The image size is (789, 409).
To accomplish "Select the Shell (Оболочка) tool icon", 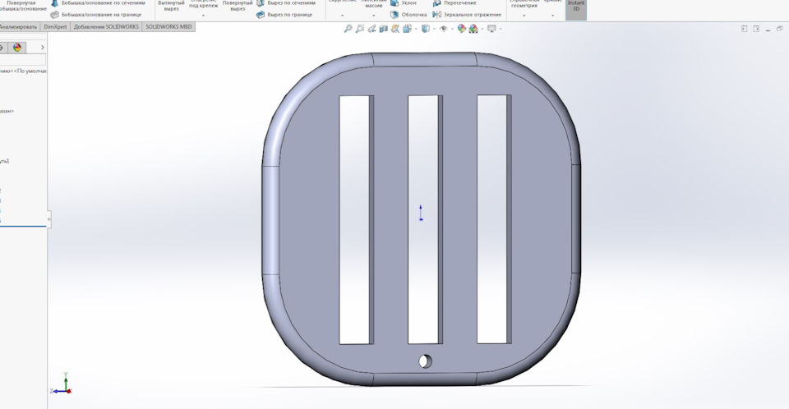I will (x=395, y=15).
